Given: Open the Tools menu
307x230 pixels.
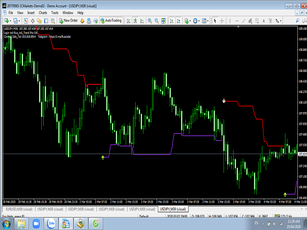Looking at the screenshot, I should tap(55, 13).
